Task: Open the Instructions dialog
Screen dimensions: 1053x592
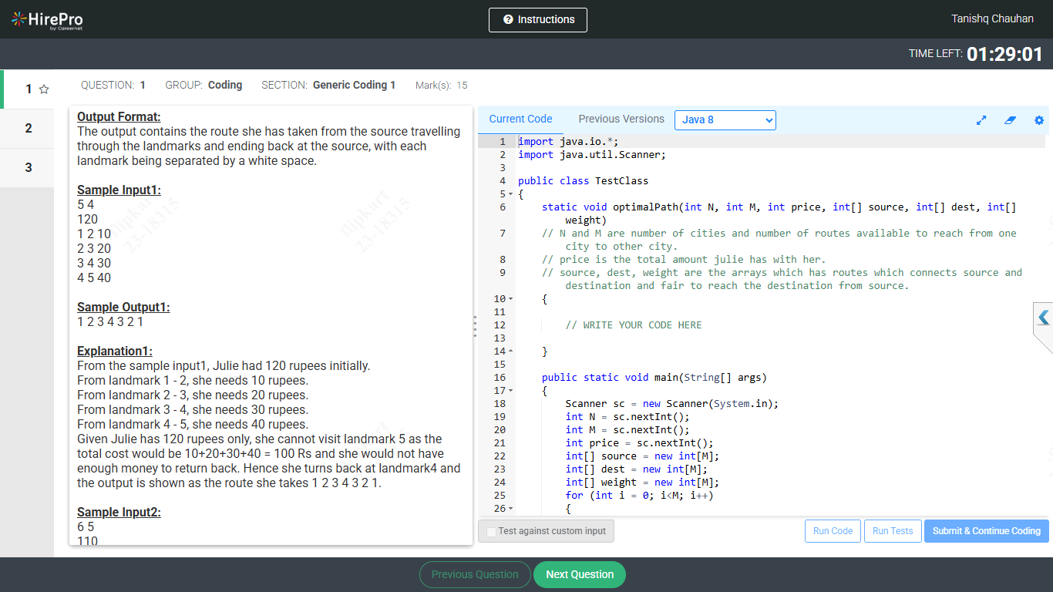Action: click(538, 20)
